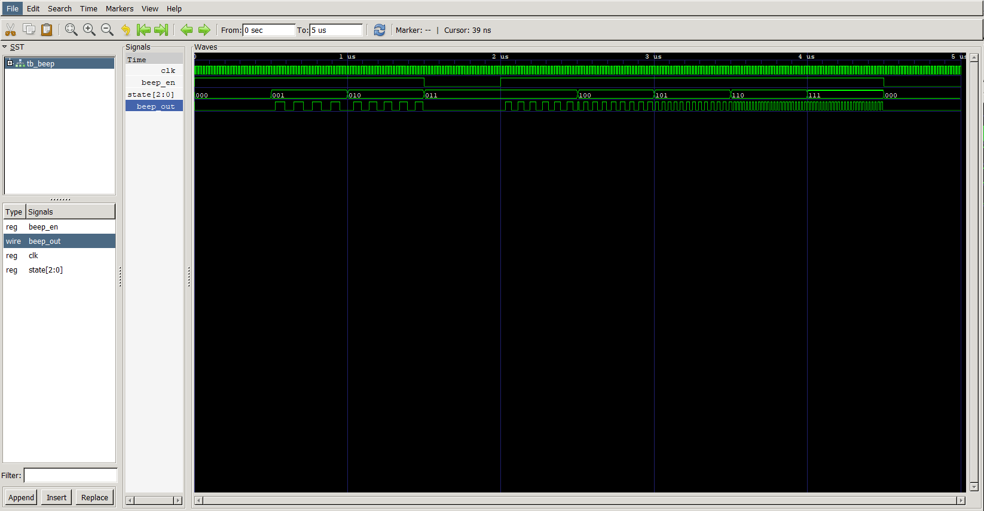984x511 pixels.
Task: Open the View menu
Action: (150, 8)
